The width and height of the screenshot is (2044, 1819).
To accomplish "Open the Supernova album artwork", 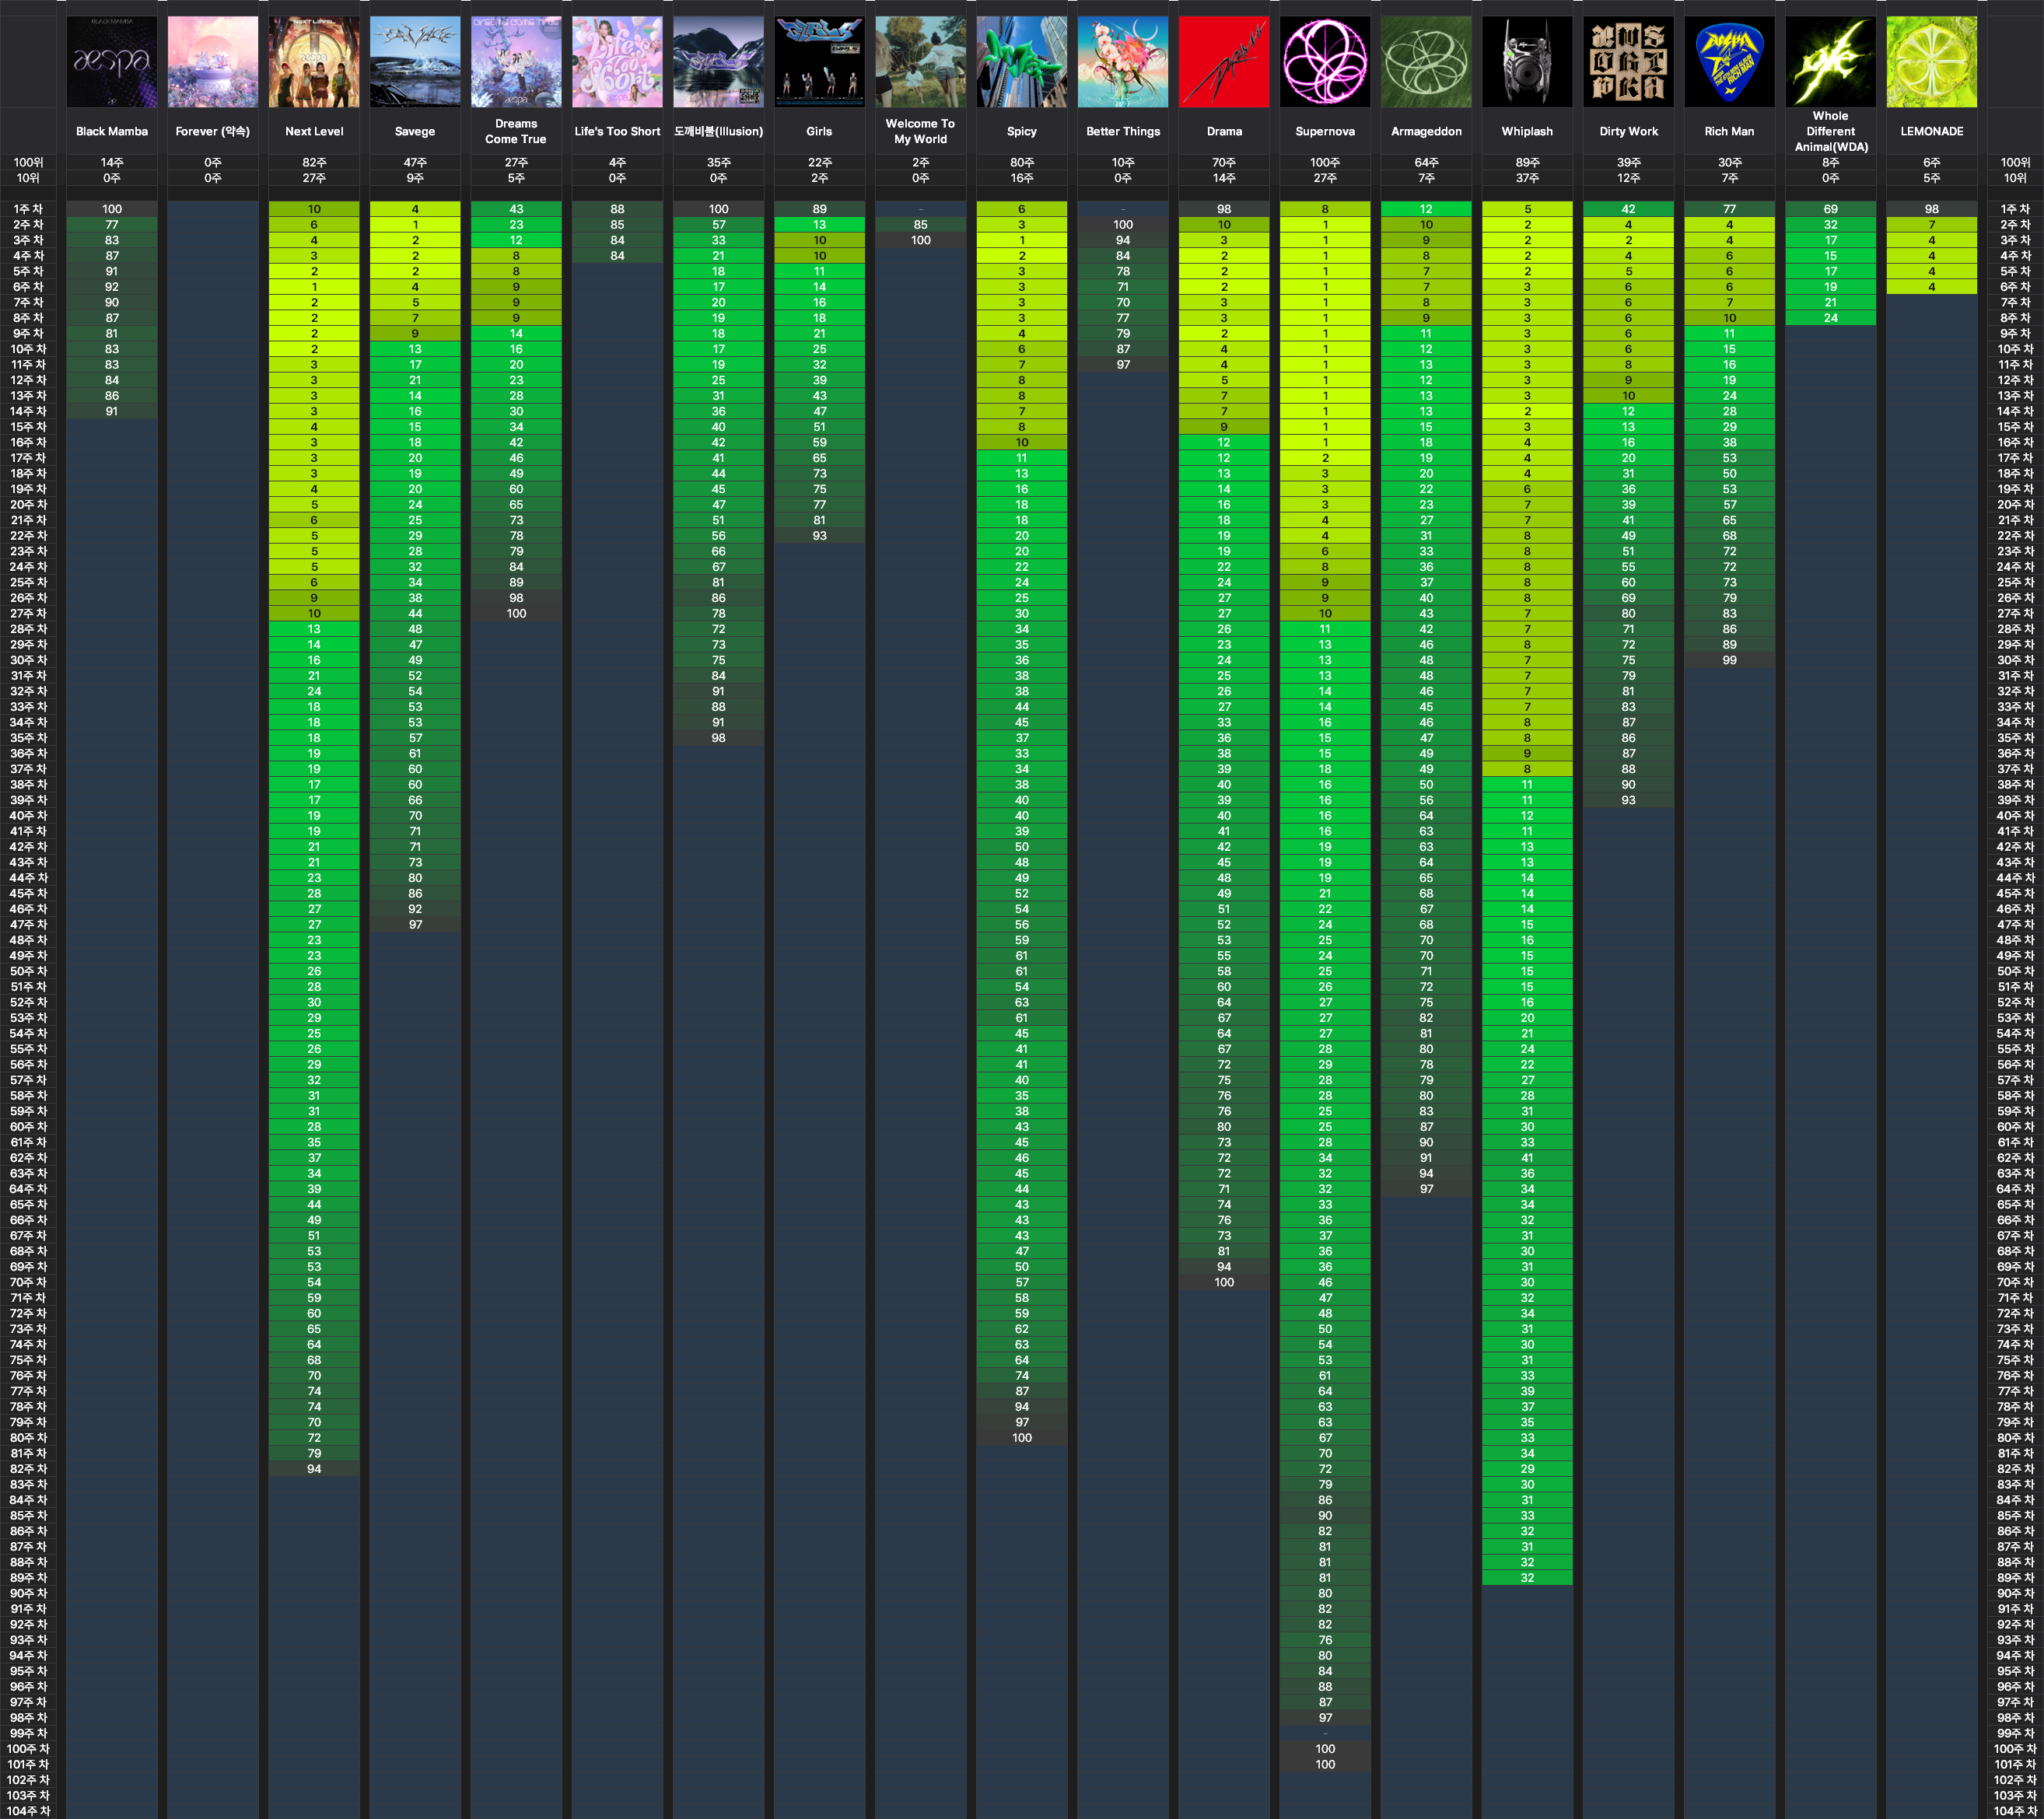I will click(x=1325, y=61).
